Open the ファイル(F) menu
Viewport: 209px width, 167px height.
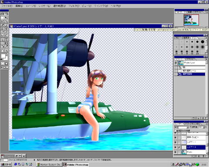click(x=7, y=6)
